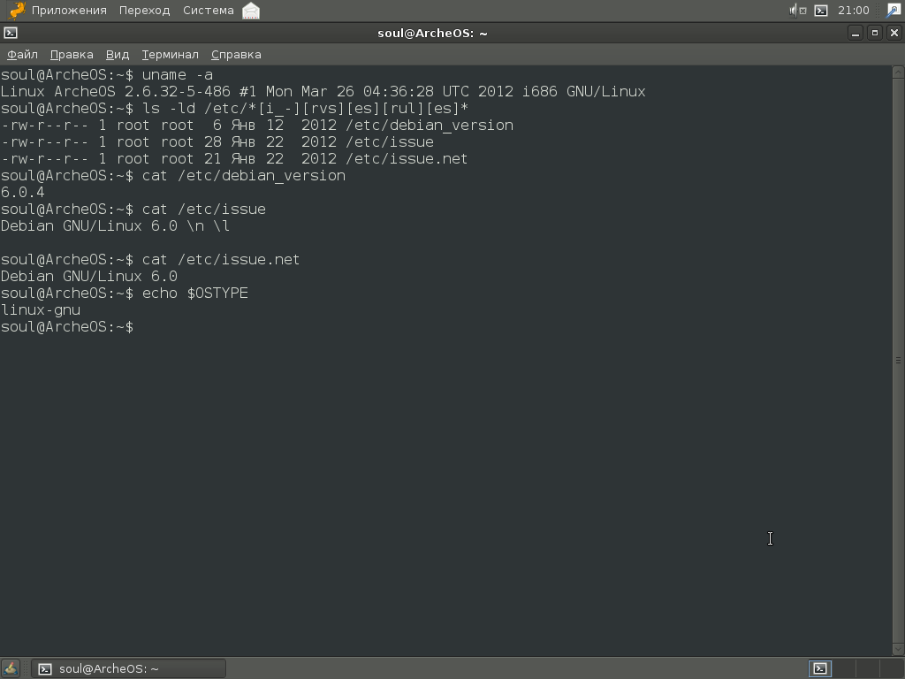Screen dimensions: 905x679
Task: Select soul@ArcheOS taskbar window button
Action: point(128,668)
